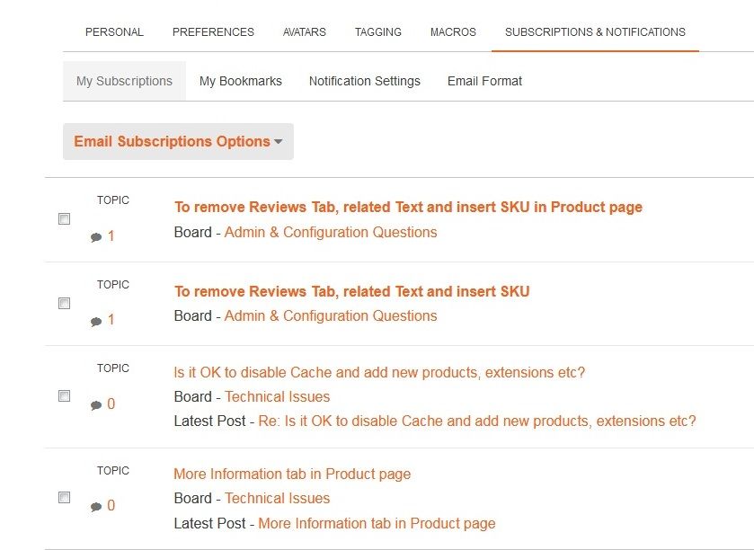Open topic 'Is it OK to disable Cache'
The width and height of the screenshot is (754, 550).
coord(378,373)
